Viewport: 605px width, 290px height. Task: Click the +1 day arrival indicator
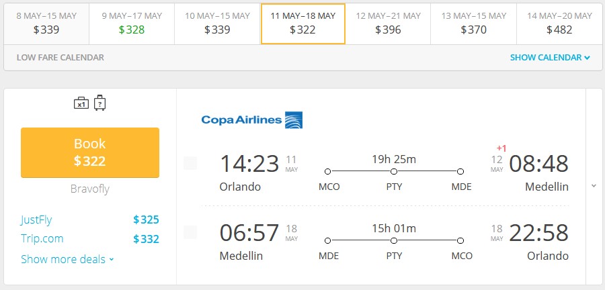tap(501, 148)
